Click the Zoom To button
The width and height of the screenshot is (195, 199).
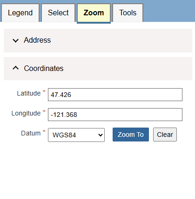tap(131, 135)
